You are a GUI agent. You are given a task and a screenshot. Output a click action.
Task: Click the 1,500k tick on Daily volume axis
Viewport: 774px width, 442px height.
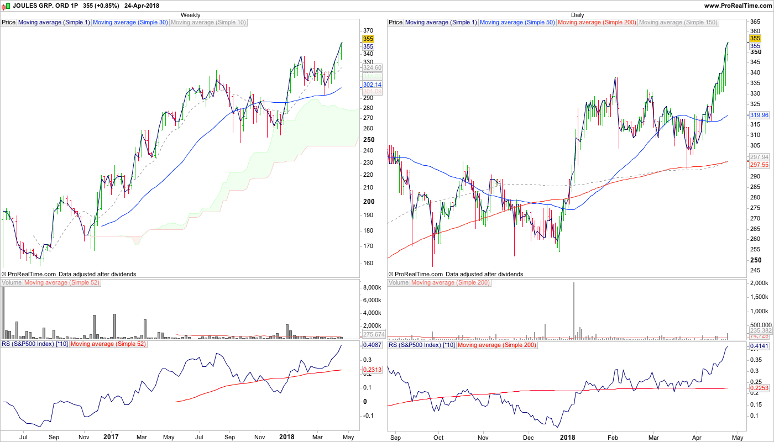click(760, 297)
